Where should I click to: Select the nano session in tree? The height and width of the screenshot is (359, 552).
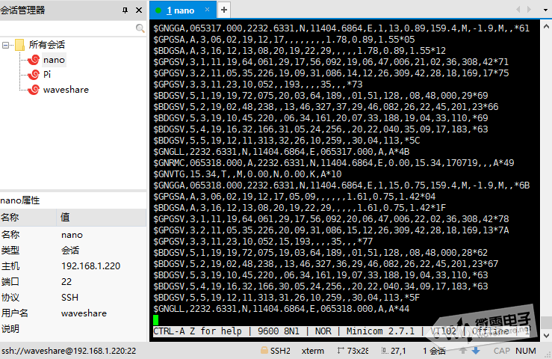click(x=54, y=60)
